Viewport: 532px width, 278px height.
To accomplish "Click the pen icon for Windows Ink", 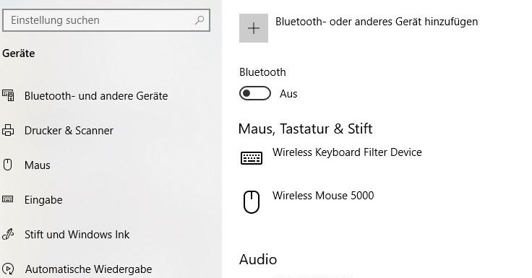I will [x=8, y=234].
